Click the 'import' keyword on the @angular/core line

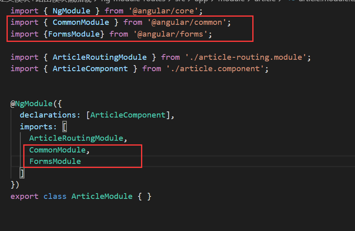(x=24, y=11)
